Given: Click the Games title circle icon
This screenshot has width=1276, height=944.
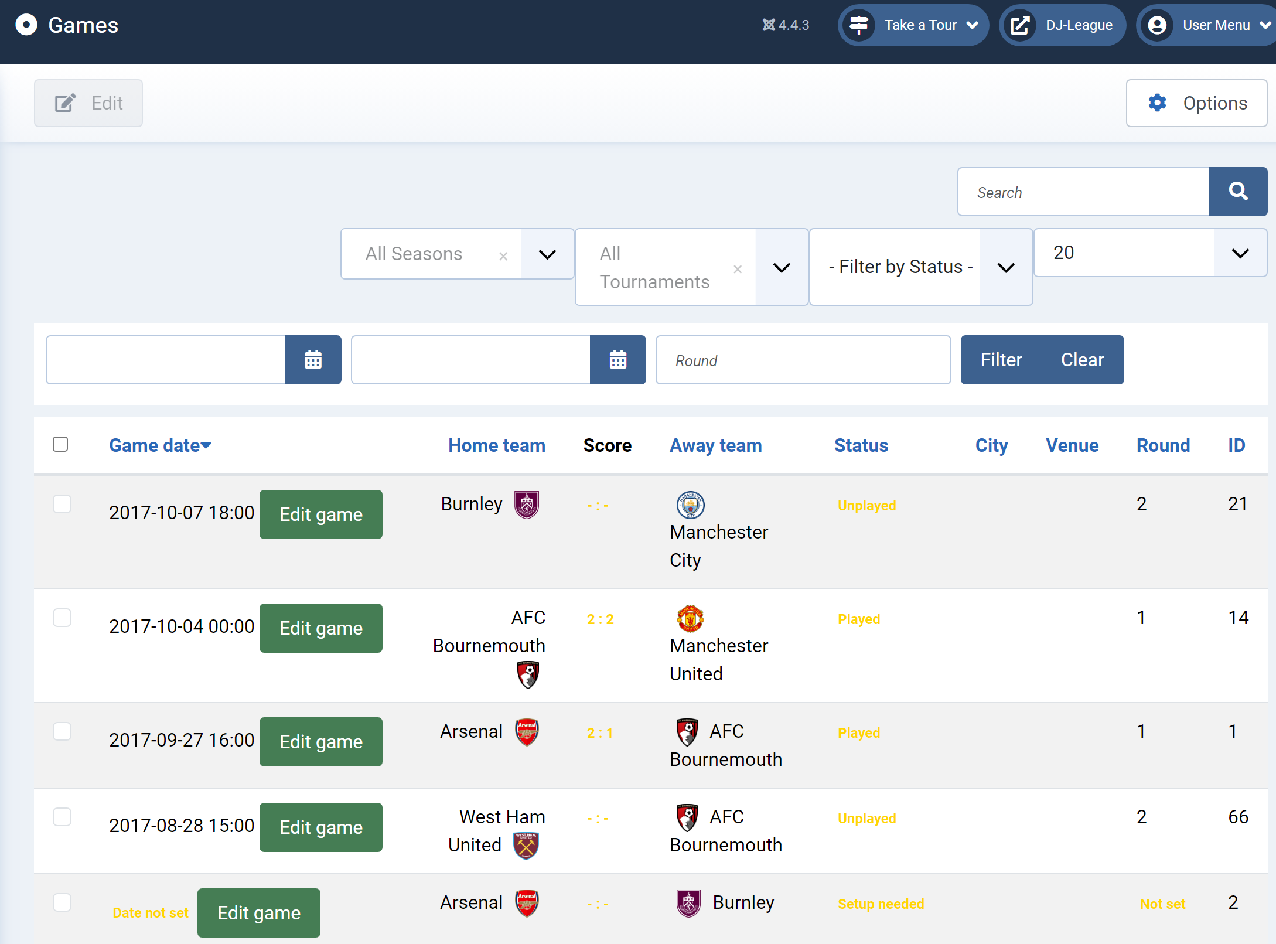Looking at the screenshot, I should pyautogui.click(x=26, y=25).
